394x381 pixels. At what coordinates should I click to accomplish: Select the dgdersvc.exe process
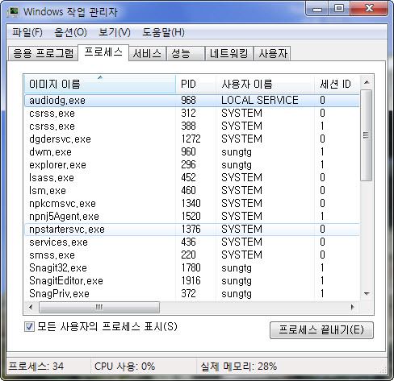(x=192, y=139)
